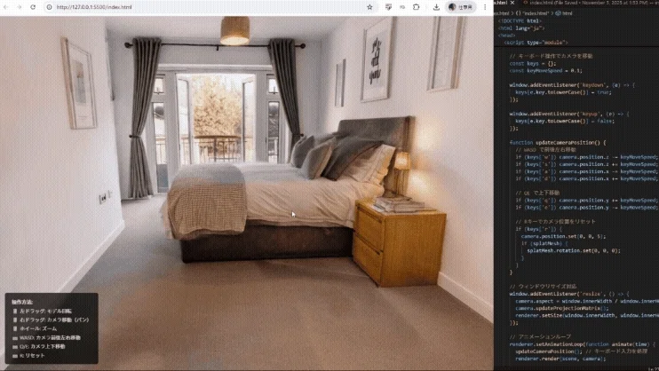Open the browser Extensions puzzle icon
The width and height of the screenshot is (659, 371).
click(x=416, y=7)
